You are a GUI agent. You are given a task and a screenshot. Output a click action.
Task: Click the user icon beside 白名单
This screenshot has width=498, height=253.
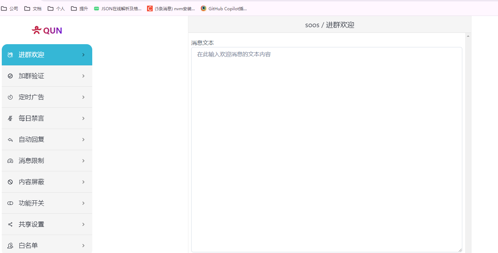tap(10, 245)
